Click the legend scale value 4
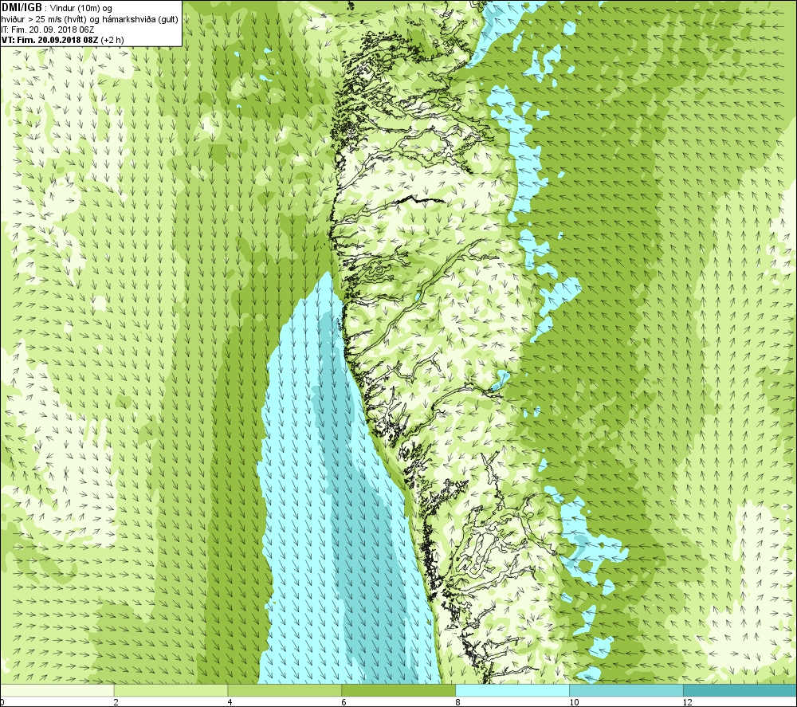Image resolution: width=797 pixels, height=707 pixels. coord(230,702)
